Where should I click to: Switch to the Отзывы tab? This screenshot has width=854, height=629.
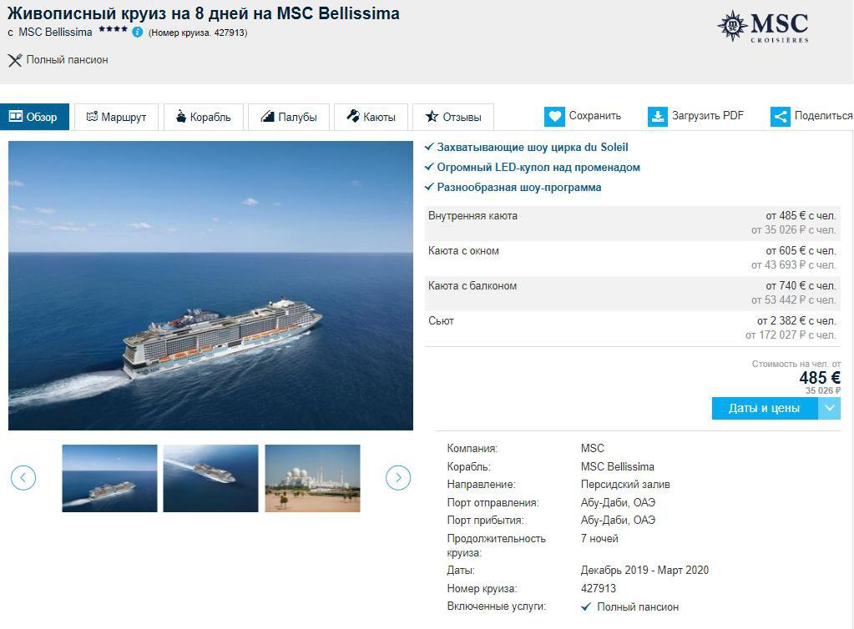tap(452, 117)
